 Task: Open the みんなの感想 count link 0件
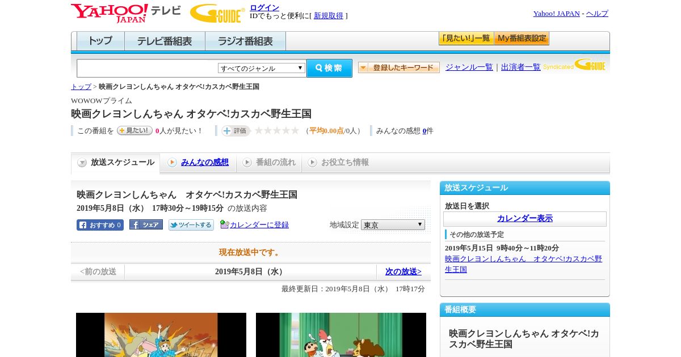pyautogui.click(x=424, y=131)
